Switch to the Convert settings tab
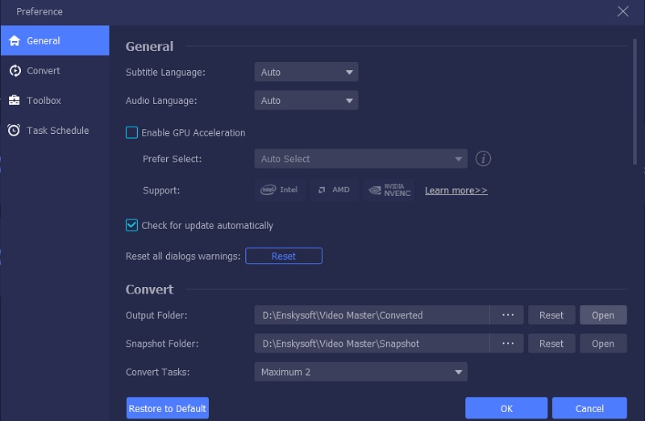645x421 pixels. point(44,71)
